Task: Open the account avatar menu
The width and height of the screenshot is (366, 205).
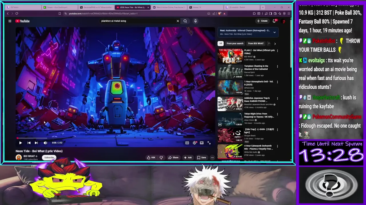Action: (x=283, y=21)
